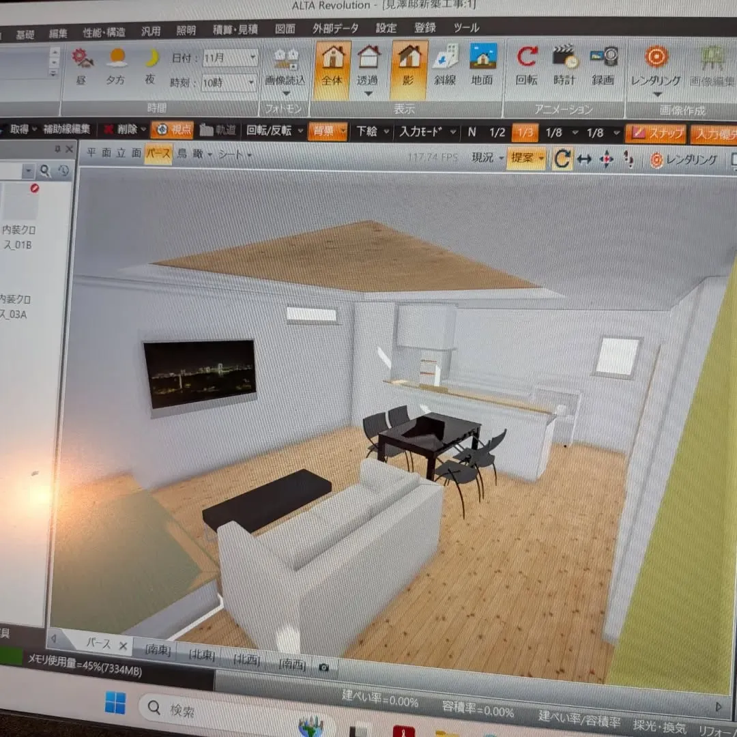This screenshot has height=737, width=737.
Task: Open the 時刻 hour dropdown showing 10時
Action: click(x=229, y=83)
